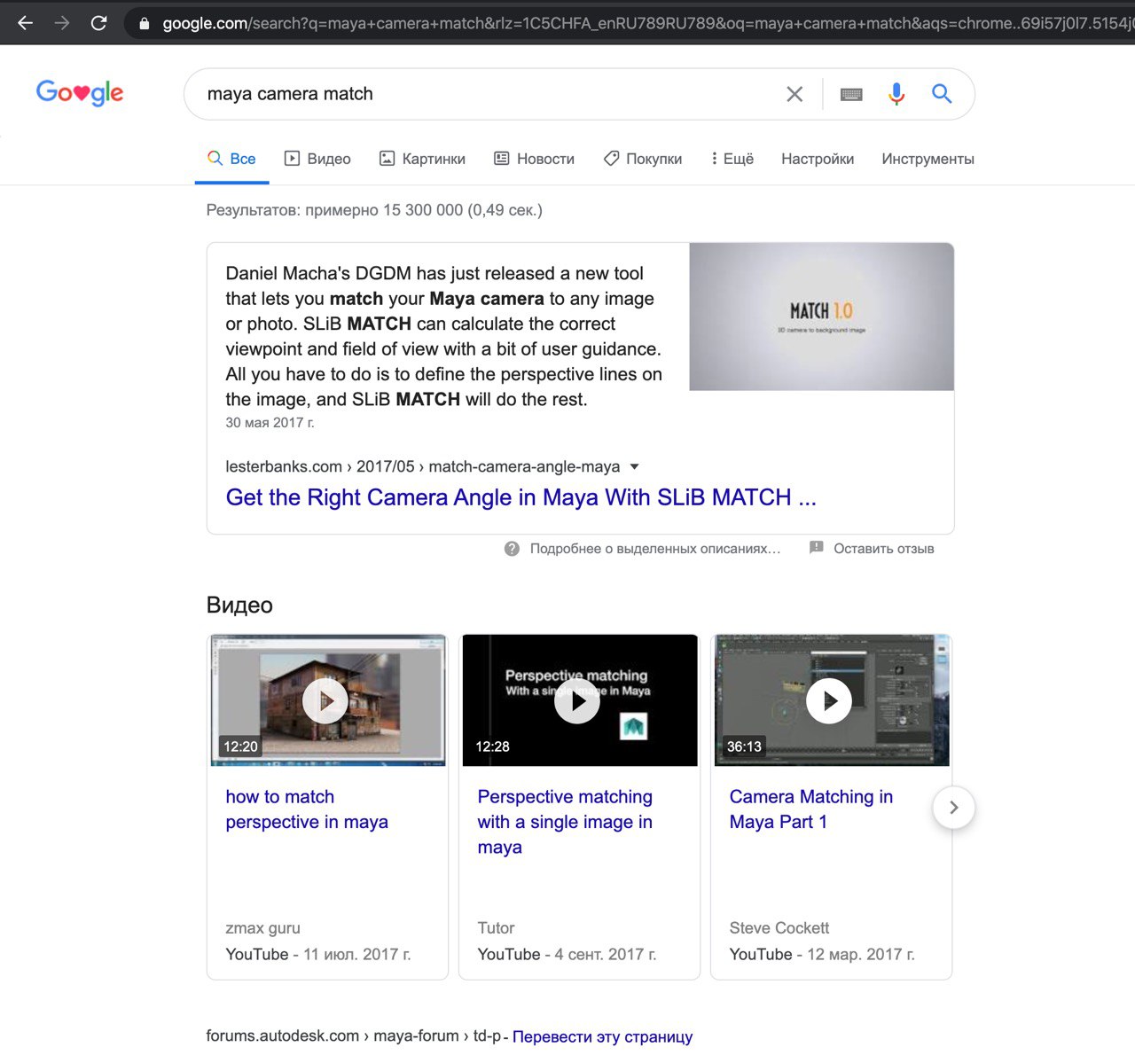Open Google home via the logo
This screenshot has width=1135, height=1055.
point(80,93)
